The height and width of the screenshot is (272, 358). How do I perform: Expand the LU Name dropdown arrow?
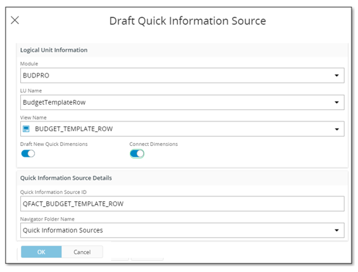pos(337,102)
